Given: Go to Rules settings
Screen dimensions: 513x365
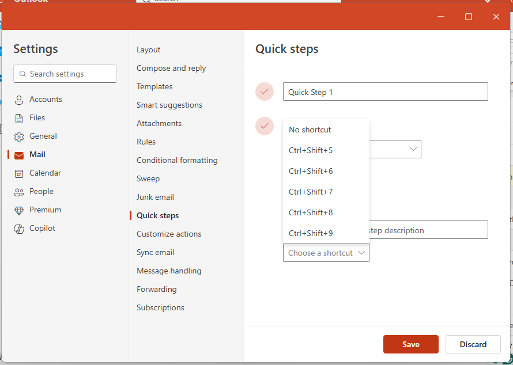Looking at the screenshot, I should [x=146, y=142].
